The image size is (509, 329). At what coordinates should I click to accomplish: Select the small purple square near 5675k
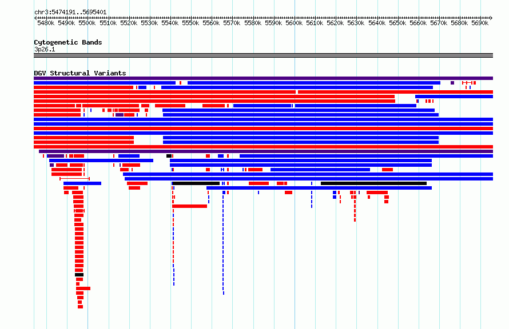[452, 83]
